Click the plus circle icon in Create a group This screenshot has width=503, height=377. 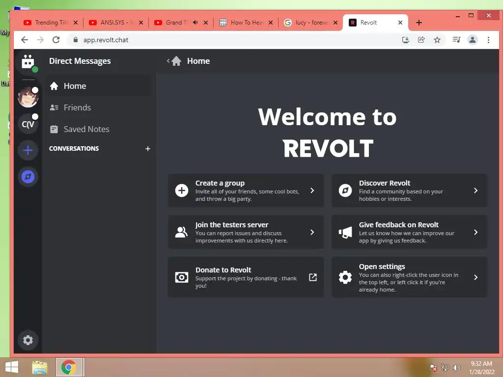(x=182, y=190)
